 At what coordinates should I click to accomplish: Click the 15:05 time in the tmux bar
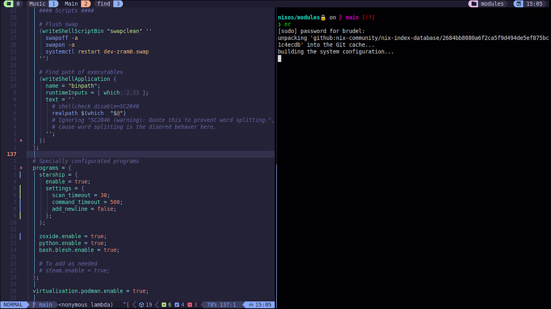tap(534, 4)
